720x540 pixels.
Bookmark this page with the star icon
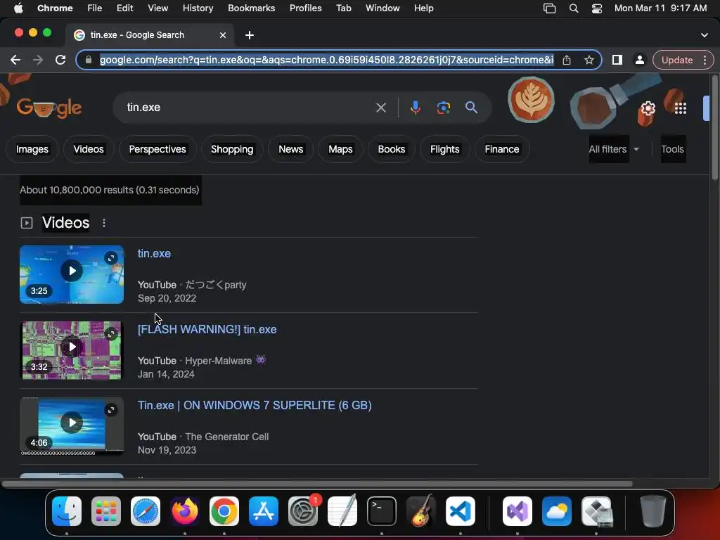(589, 60)
